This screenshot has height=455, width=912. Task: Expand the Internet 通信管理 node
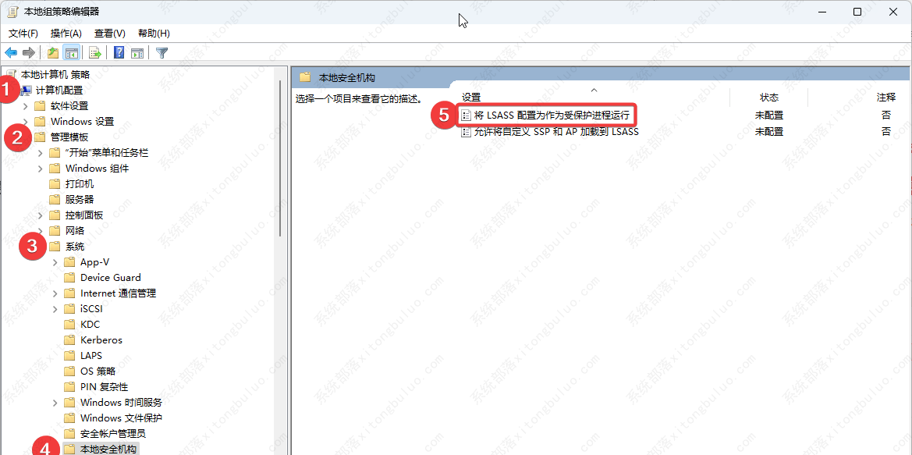point(55,293)
